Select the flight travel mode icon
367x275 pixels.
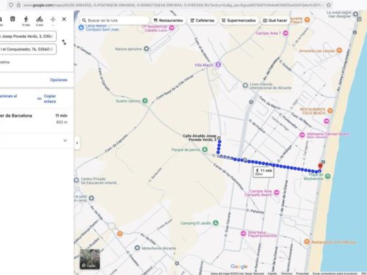53,19
